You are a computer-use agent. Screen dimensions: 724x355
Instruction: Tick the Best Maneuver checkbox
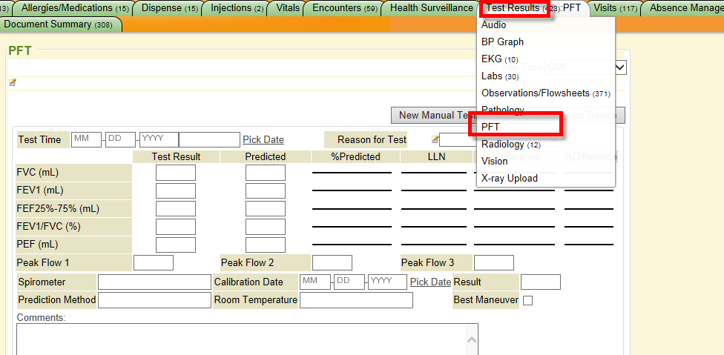tap(527, 300)
